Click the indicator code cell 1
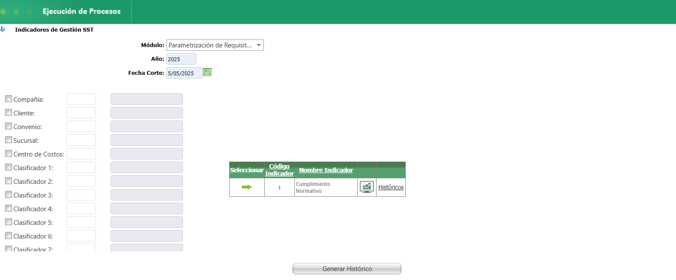676x280 pixels. pyautogui.click(x=279, y=187)
